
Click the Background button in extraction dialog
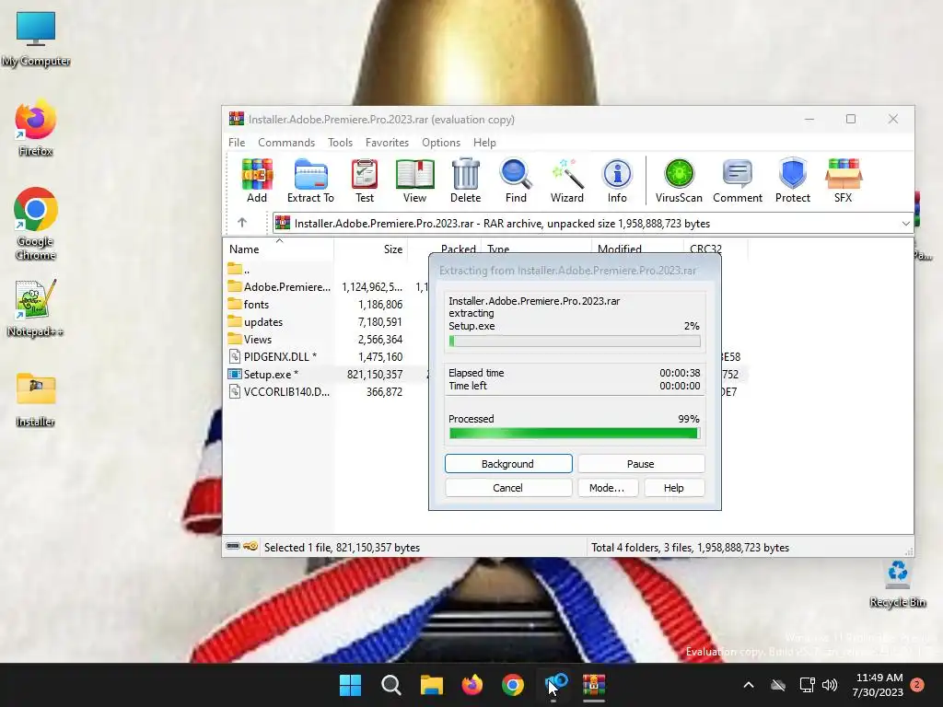coord(508,464)
